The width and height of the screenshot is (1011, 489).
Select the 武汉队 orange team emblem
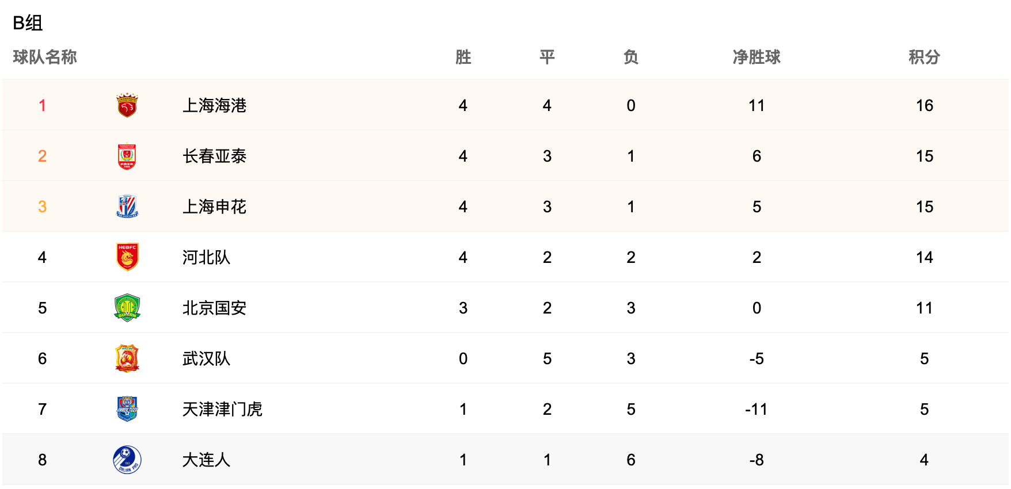127,358
